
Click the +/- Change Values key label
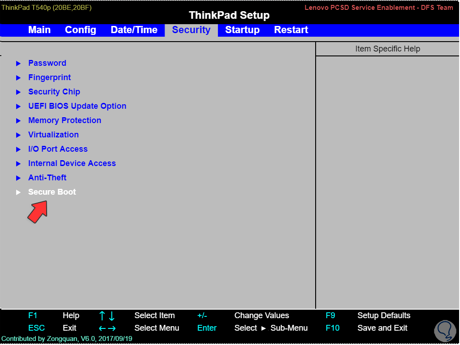(202, 315)
